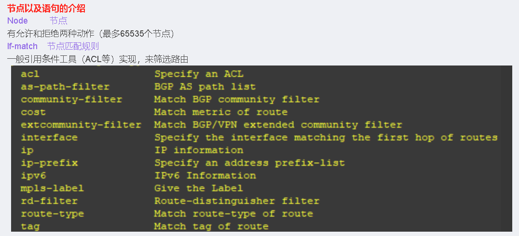Click route-type in the terminal output
Image resolution: width=519 pixels, height=236 pixels.
click(52, 213)
